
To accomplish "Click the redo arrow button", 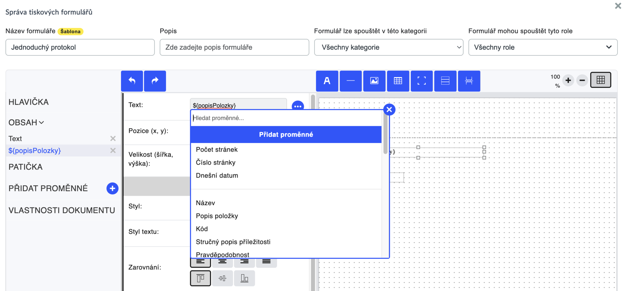I will click(155, 81).
